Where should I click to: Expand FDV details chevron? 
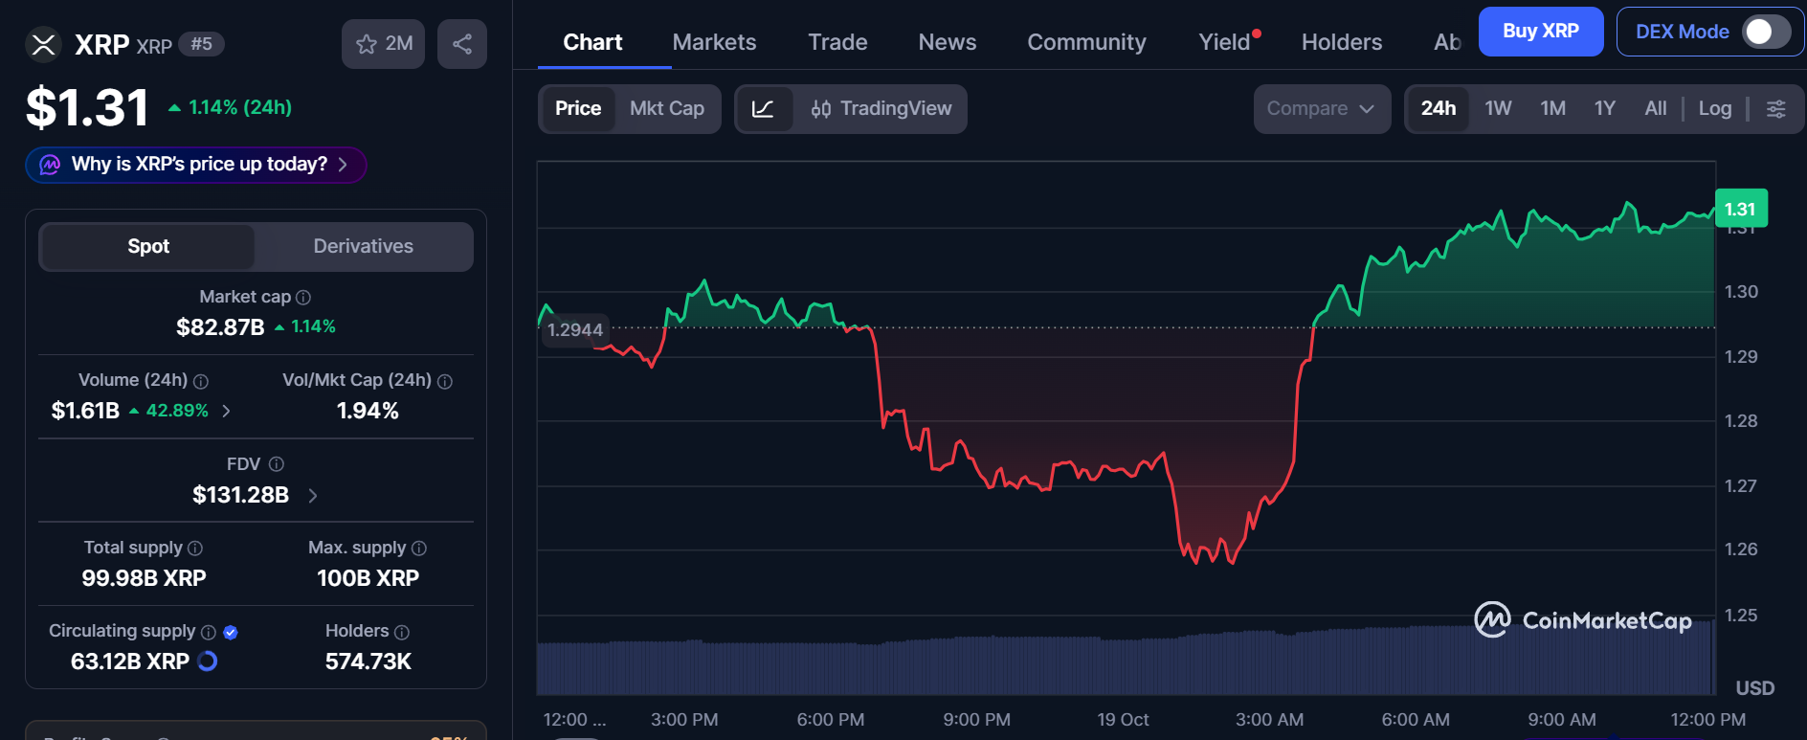(x=313, y=496)
